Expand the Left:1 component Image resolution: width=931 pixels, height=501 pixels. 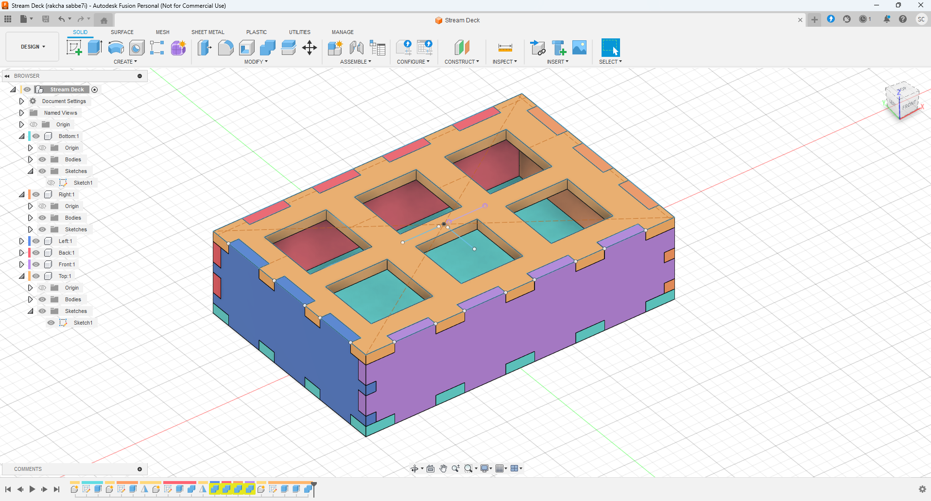tap(21, 241)
